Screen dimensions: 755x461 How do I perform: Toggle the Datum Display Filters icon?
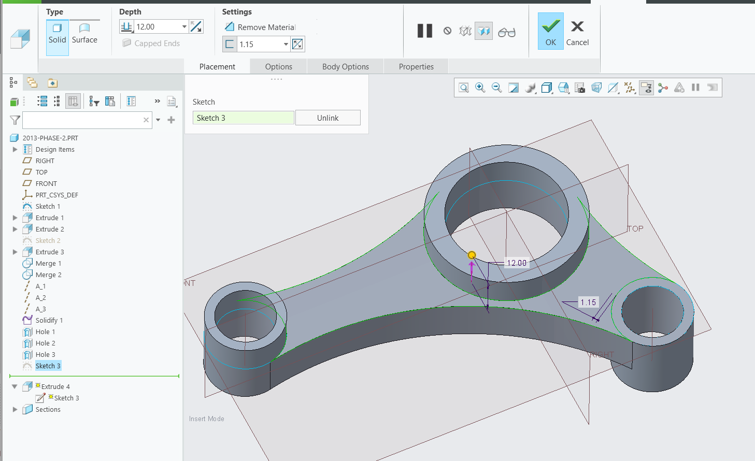(629, 88)
